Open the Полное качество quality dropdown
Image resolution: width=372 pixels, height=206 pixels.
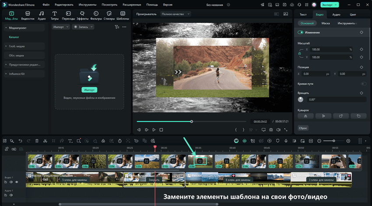click(x=176, y=14)
